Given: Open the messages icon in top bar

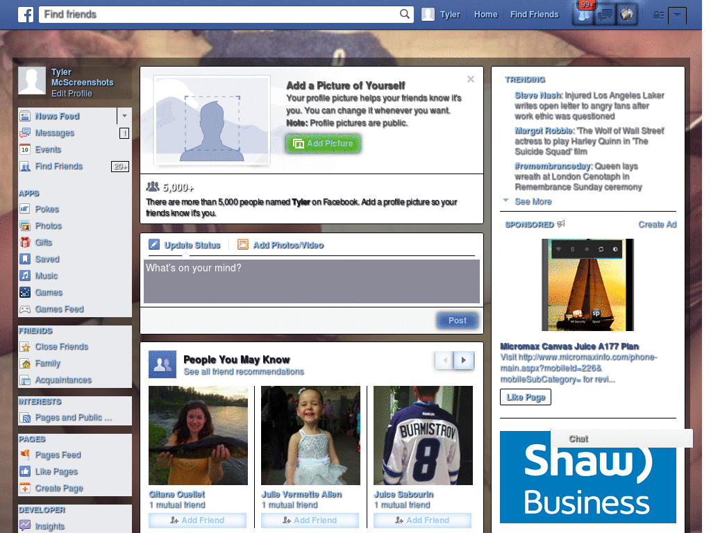Looking at the screenshot, I should (x=605, y=15).
